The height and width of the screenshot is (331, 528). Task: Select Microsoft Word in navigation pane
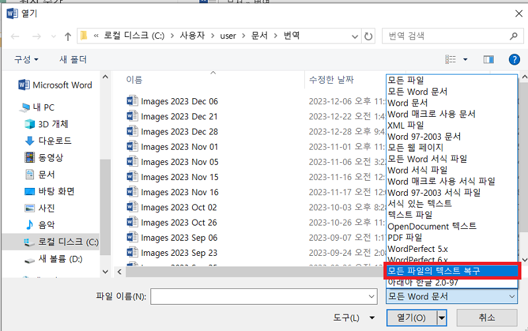pyautogui.click(x=55, y=85)
